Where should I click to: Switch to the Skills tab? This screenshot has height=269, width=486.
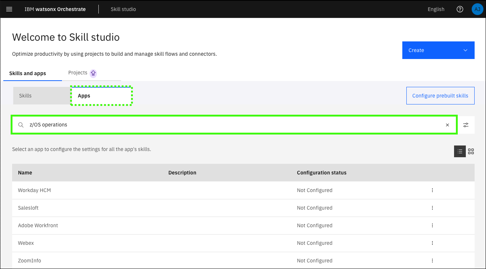(x=25, y=96)
